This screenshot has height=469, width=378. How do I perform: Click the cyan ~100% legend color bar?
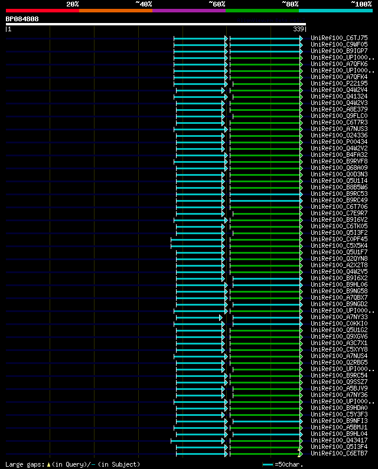pyautogui.click(x=335, y=11)
